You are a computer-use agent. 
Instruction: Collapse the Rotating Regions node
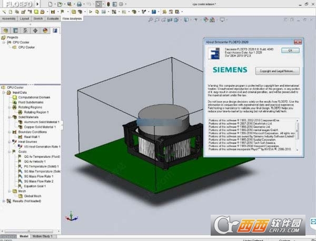(x=9, y=107)
